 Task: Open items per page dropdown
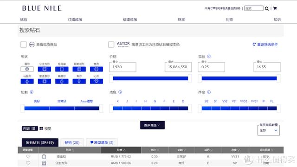tap(268, 130)
